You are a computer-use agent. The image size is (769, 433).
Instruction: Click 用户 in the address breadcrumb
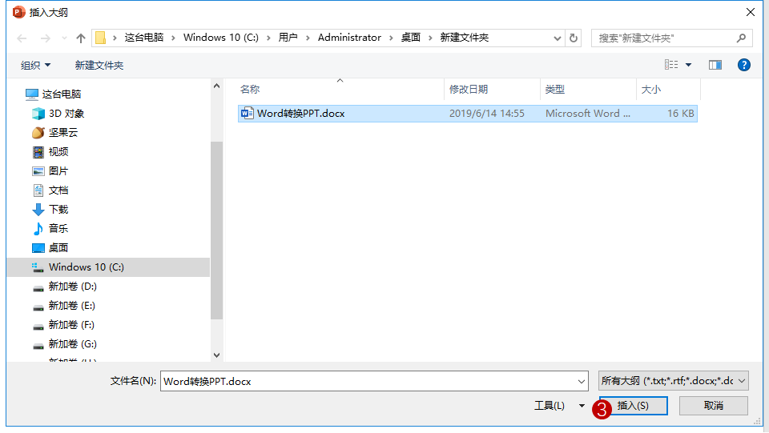(x=288, y=38)
